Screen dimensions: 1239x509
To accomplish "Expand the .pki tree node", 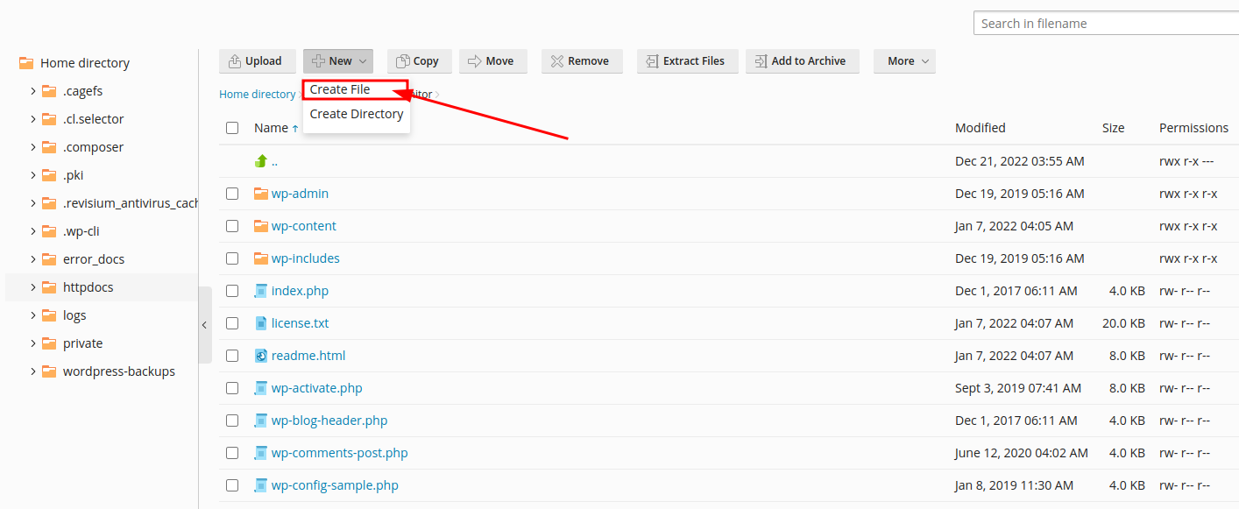I will point(32,175).
